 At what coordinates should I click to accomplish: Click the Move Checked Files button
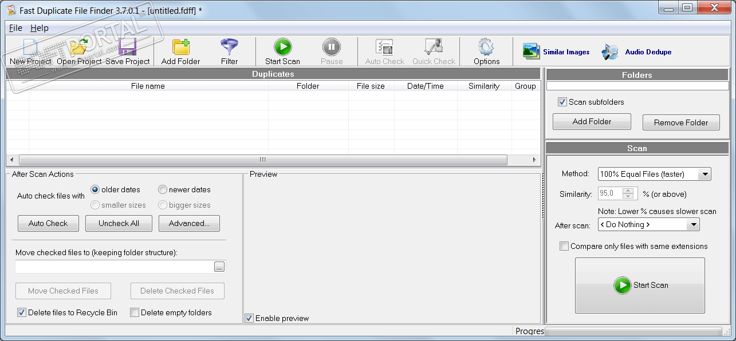[63, 291]
